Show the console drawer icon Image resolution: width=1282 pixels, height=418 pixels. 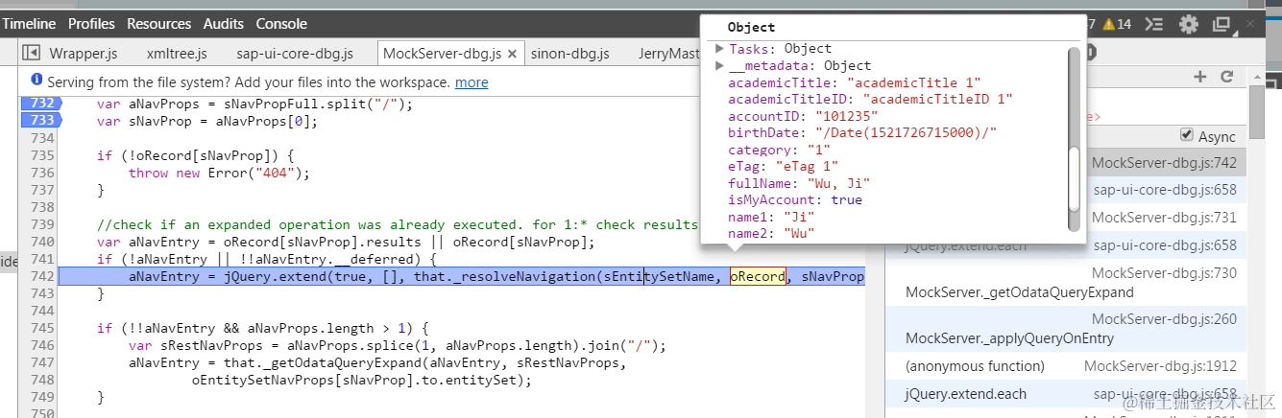click(1155, 24)
